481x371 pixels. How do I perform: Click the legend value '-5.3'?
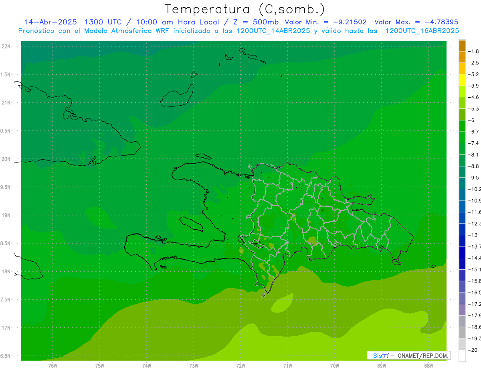473,108
